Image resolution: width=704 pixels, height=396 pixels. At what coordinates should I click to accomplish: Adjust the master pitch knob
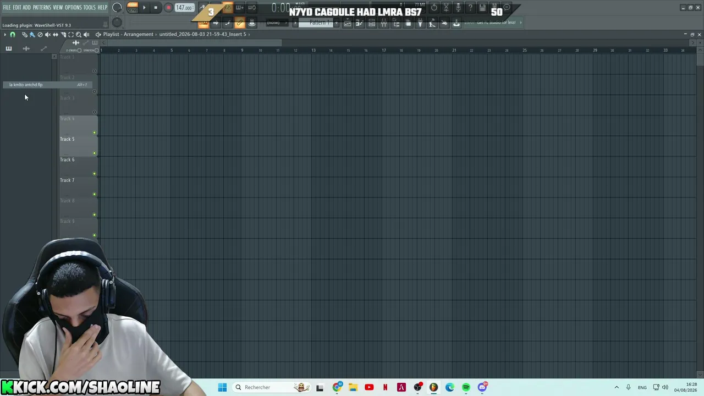[x=117, y=22]
